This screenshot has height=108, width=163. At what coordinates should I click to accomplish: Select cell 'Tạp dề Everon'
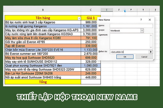(x=43, y=46)
